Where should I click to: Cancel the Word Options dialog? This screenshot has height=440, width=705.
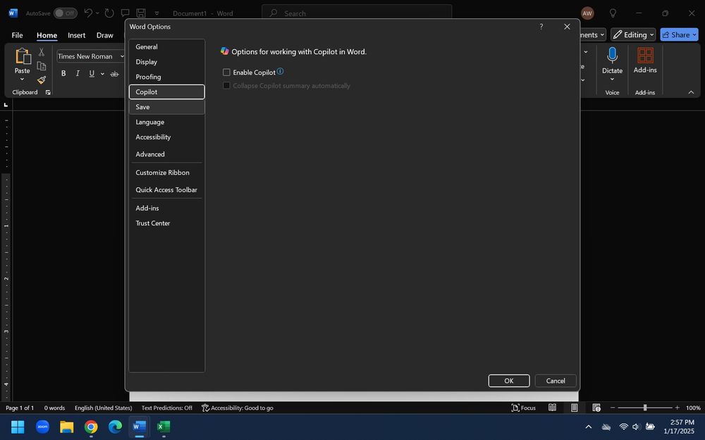[x=556, y=380]
